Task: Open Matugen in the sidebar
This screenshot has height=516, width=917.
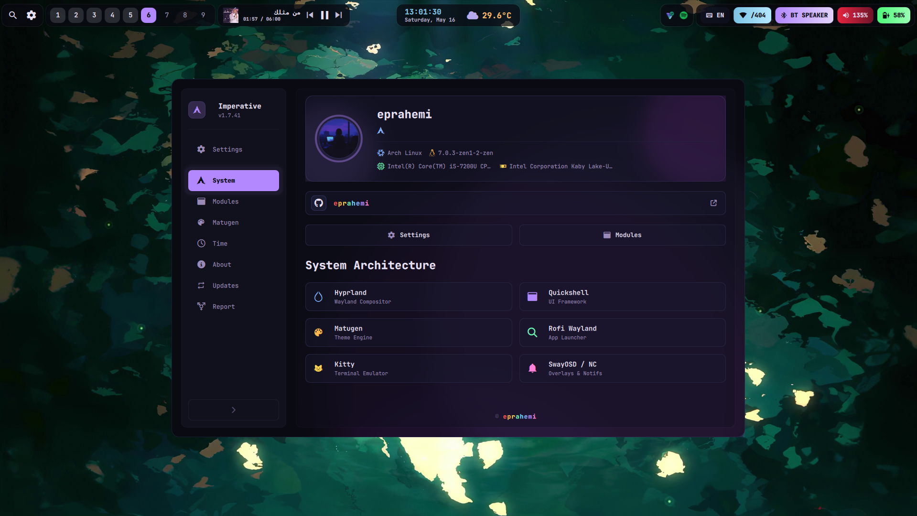Action: pos(234,223)
